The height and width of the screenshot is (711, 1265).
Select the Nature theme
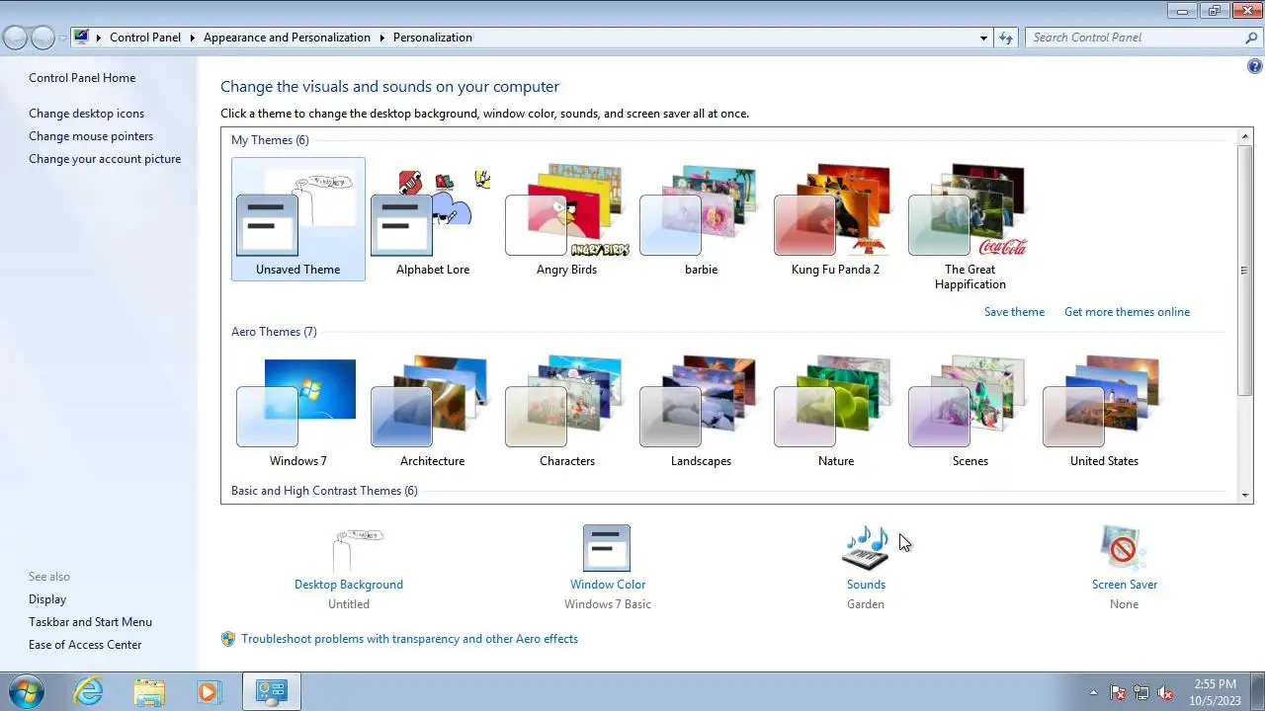click(835, 412)
